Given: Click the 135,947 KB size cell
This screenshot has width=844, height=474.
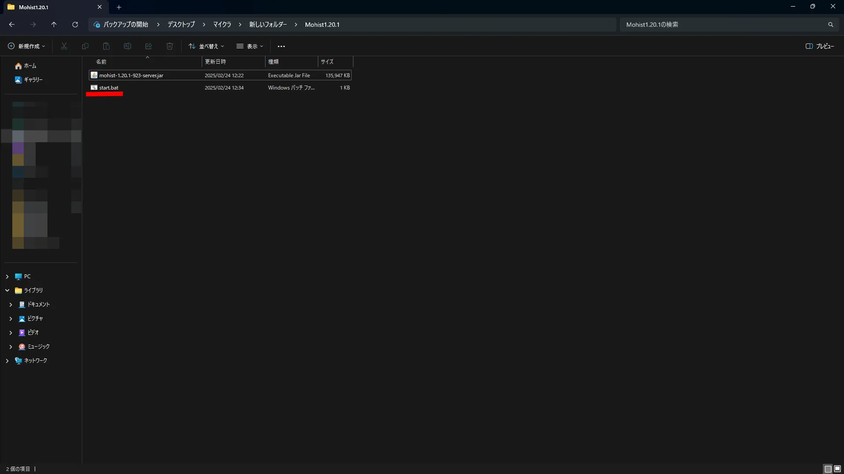Looking at the screenshot, I should coord(338,75).
